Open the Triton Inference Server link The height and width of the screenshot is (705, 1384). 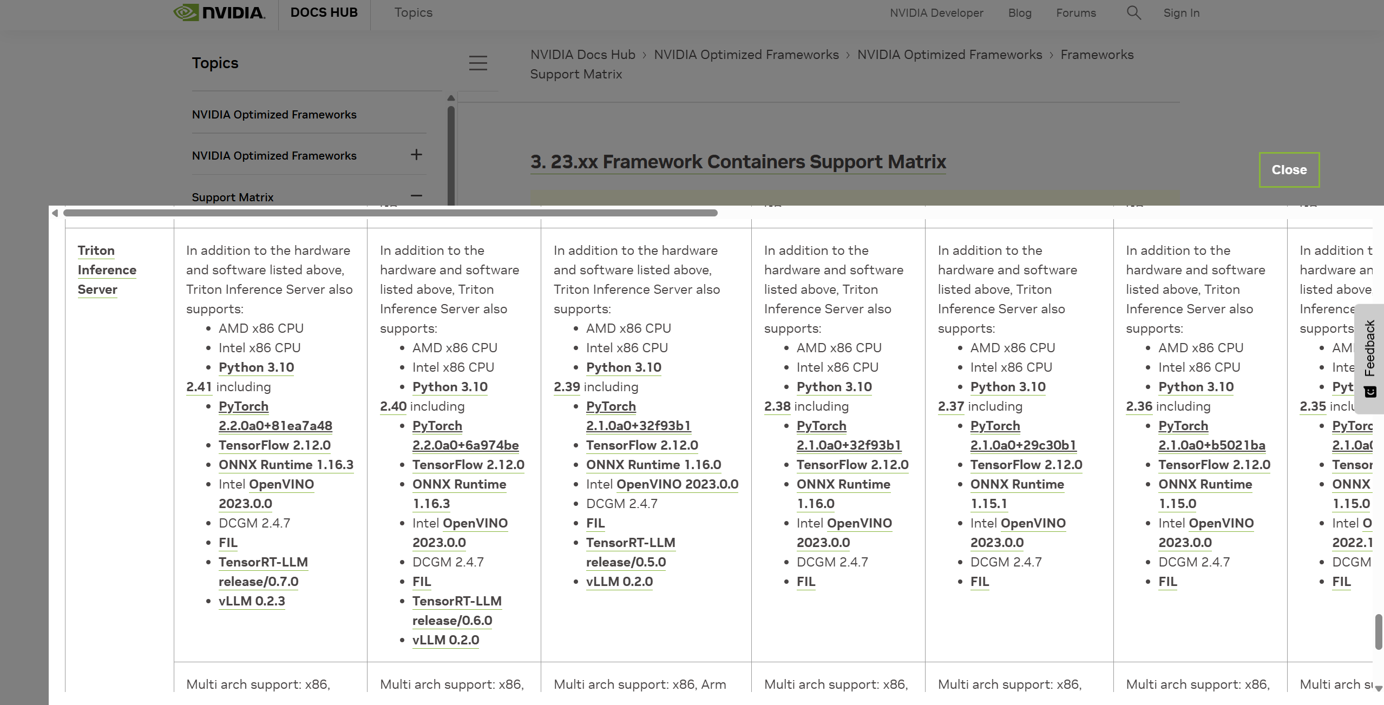tap(107, 270)
